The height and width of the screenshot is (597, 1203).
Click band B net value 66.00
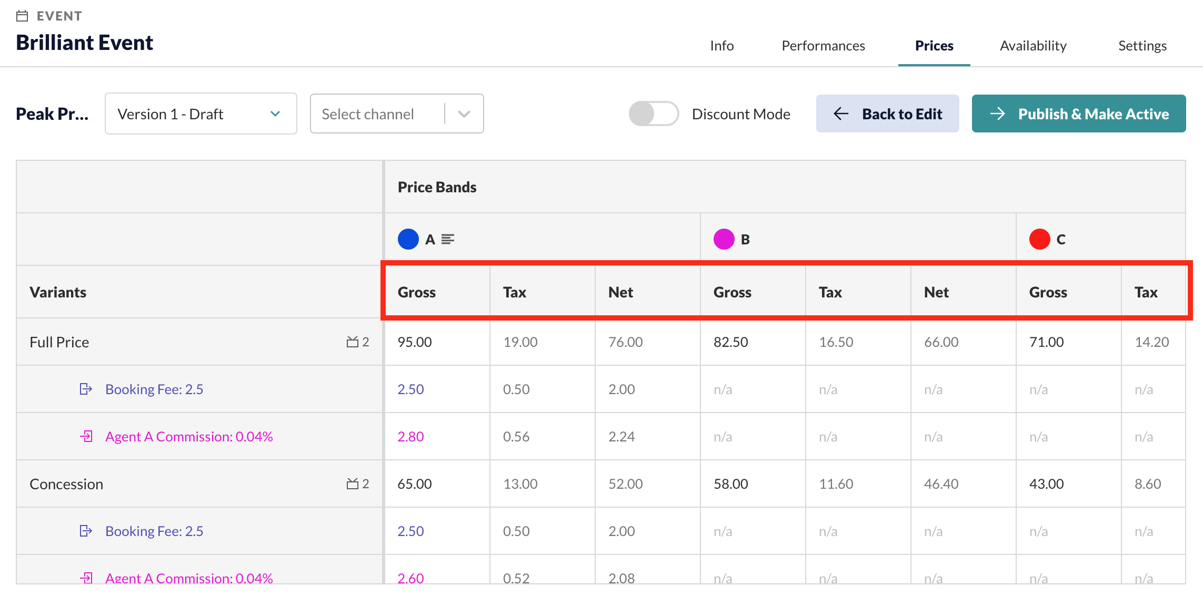(x=941, y=342)
